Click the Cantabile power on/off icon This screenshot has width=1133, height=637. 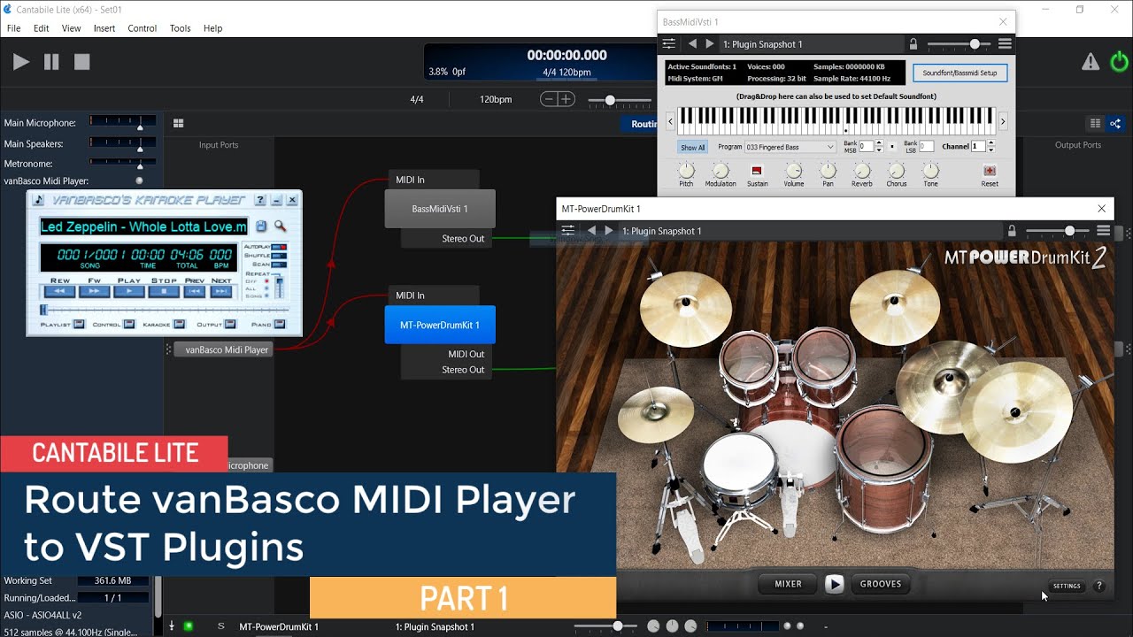pos(1119,62)
